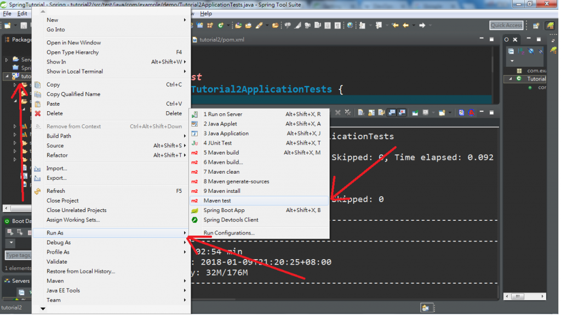Click Close Project in context menu
Viewport: 561px width, 315px height.
point(111,201)
